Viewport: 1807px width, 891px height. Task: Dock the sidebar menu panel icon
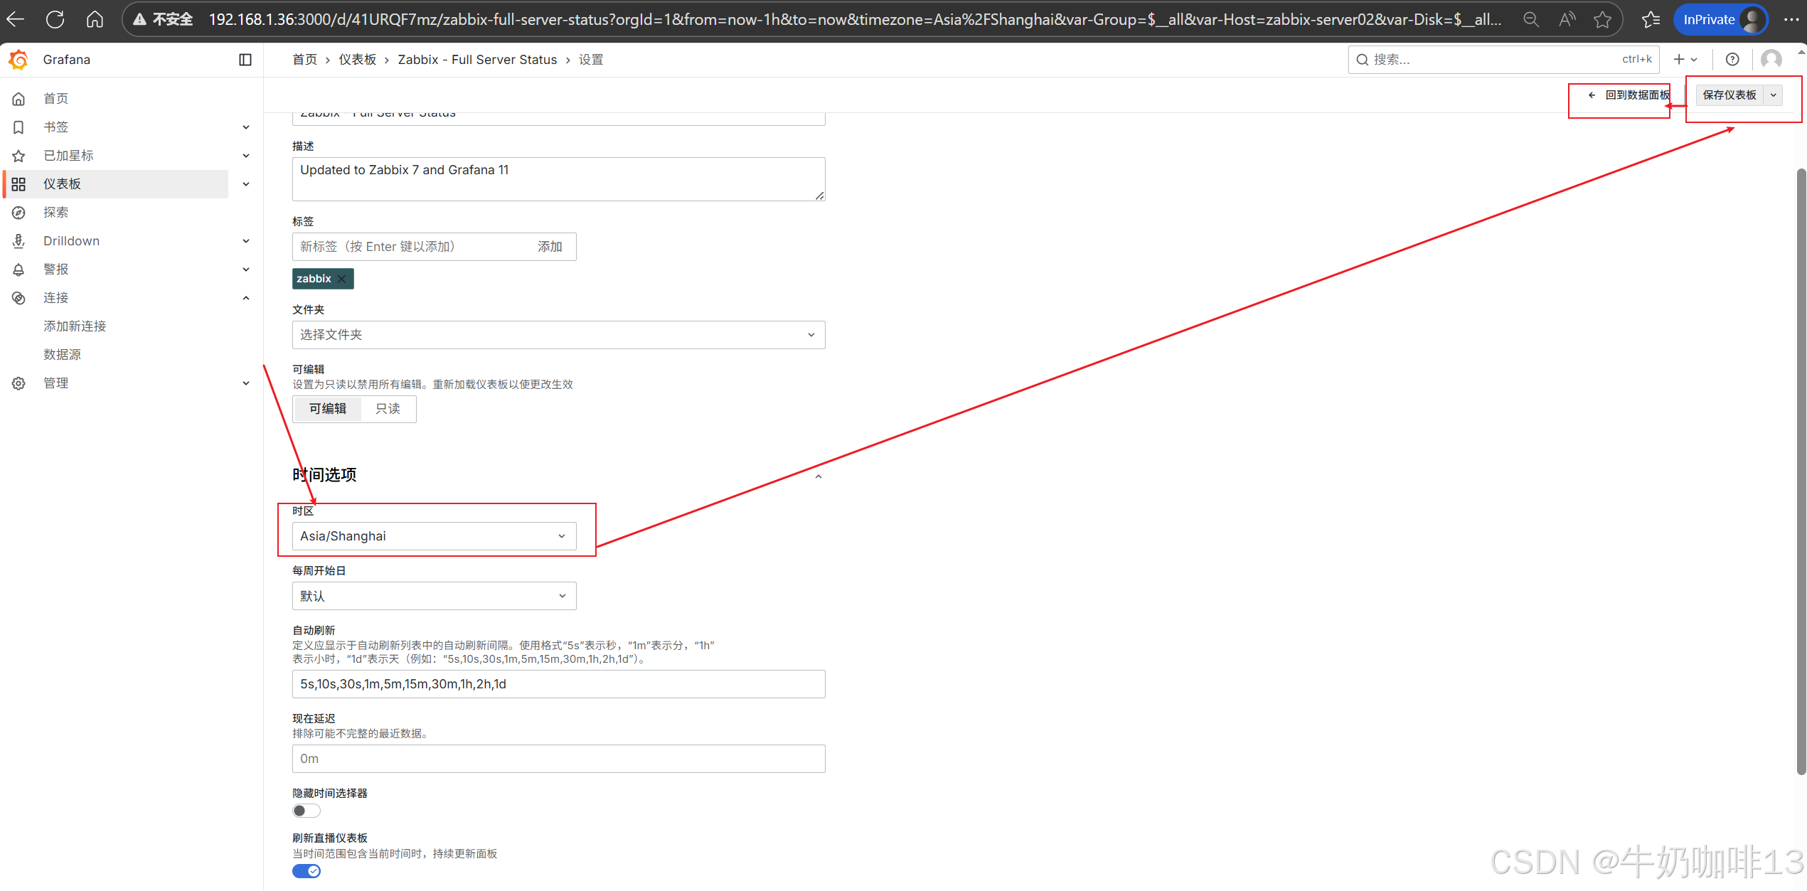tap(245, 60)
